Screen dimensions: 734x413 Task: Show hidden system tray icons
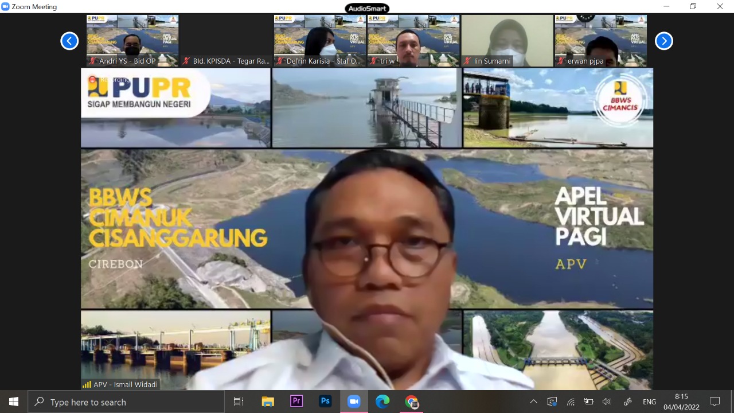point(533,402)
